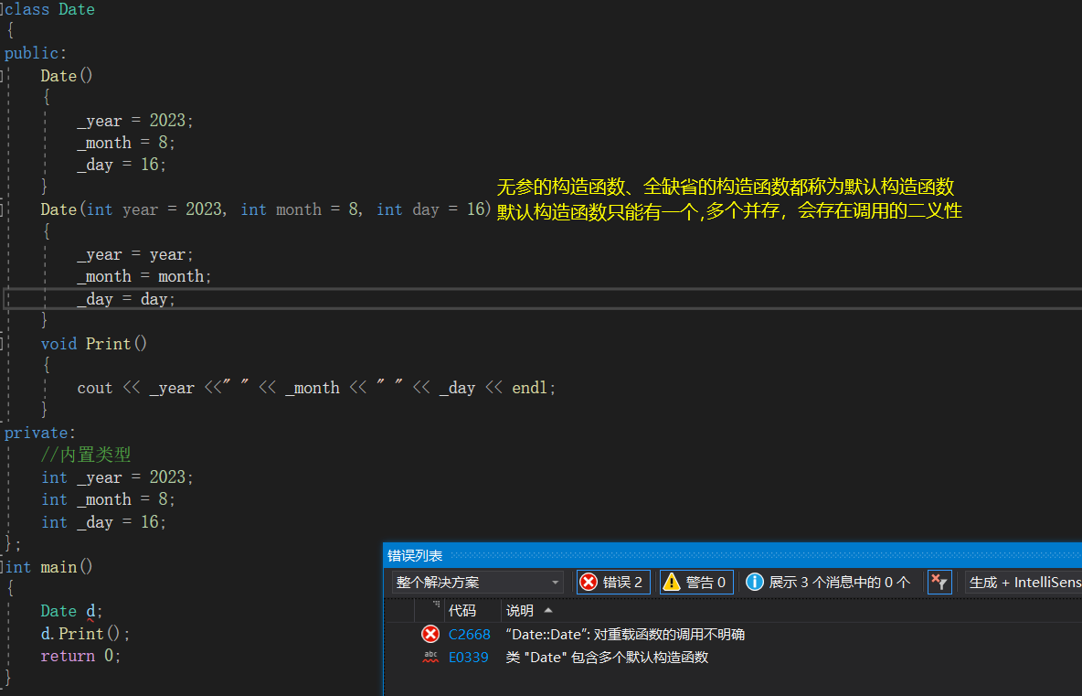Toggle the 警告 0 warnings filter
Image resolution: width=1082 pixels, height=696 pixels.
tap(696, 582)
